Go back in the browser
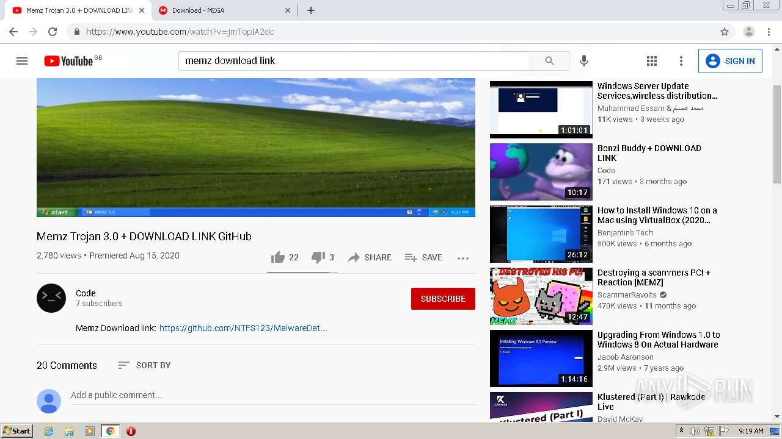The height and width of the screenshot is (439, 782). [13, 32]
